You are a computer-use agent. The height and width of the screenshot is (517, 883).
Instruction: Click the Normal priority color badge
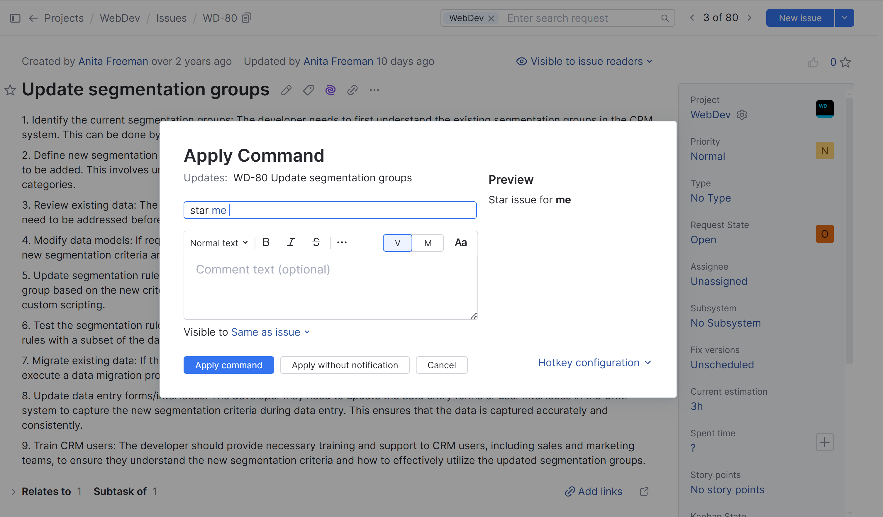824,150
